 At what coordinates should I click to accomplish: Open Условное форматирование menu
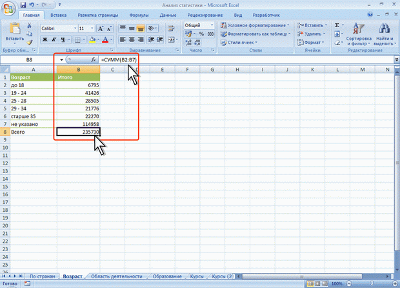[255, 25]
